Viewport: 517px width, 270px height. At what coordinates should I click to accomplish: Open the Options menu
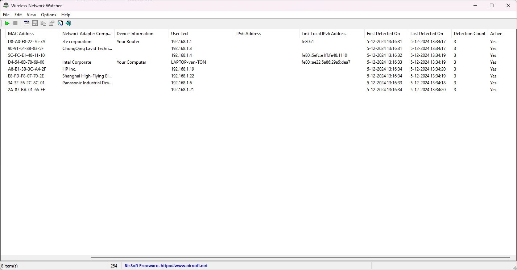tap(49, 15)
